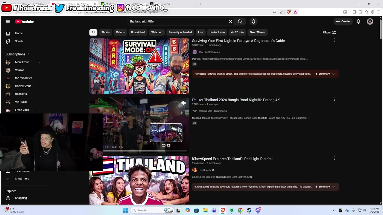Open Brave Leo AI star icon
The image size is (383, 215).
(367, 12)
